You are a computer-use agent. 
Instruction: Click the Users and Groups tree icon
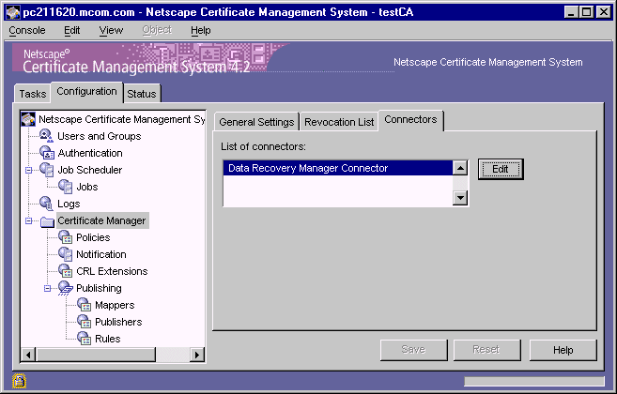[46, 136]
